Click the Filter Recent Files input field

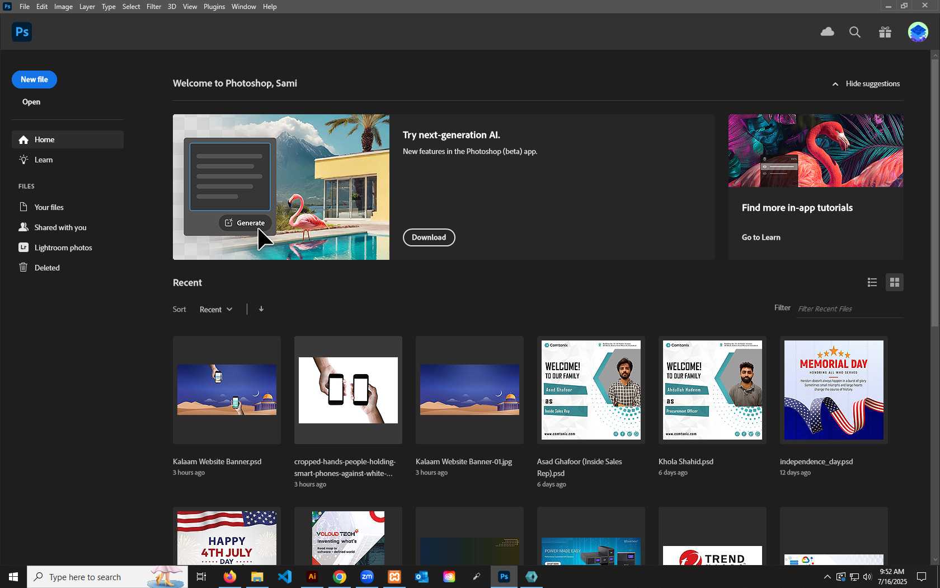coord(850,309)
